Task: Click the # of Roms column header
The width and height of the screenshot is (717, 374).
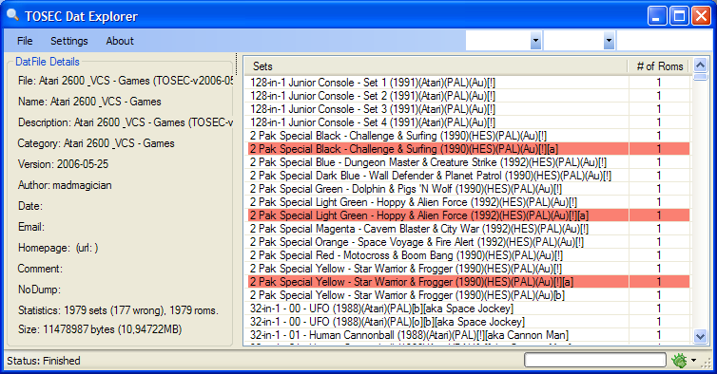Action: 659,66
